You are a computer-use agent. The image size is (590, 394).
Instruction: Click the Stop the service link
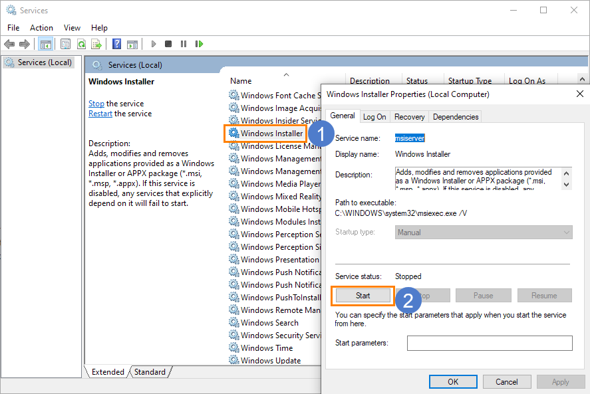96,104
